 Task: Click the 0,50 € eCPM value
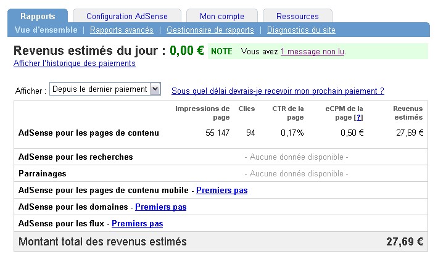coord(352,133)
